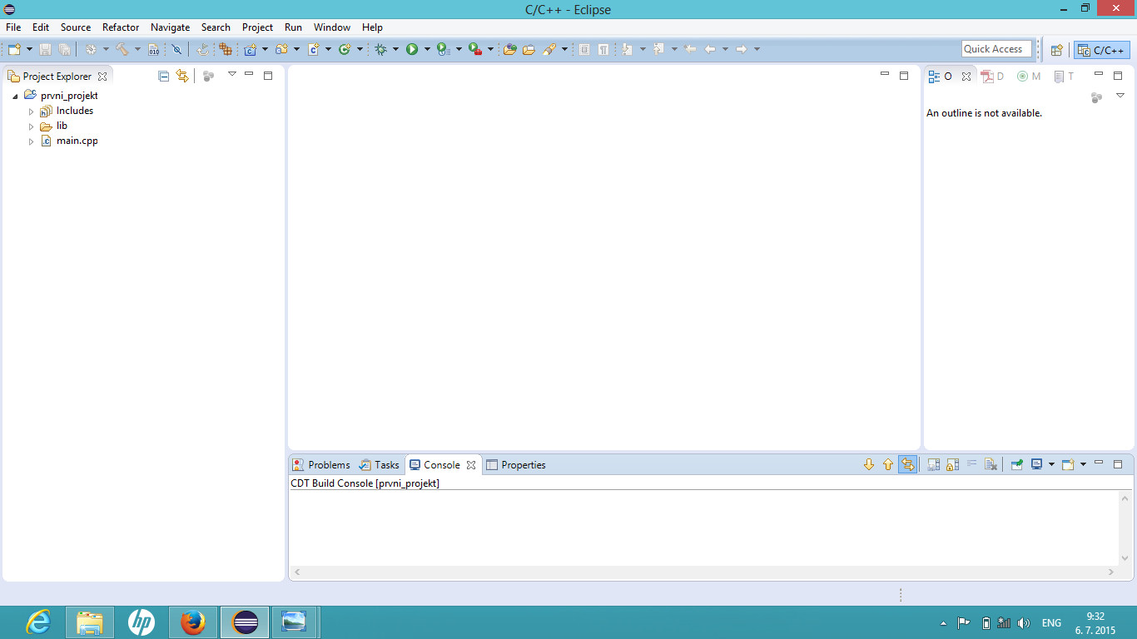Screen dimensions: 1137x639
Task: Switch to the Problems tab
Action: (x=321, y=465)
